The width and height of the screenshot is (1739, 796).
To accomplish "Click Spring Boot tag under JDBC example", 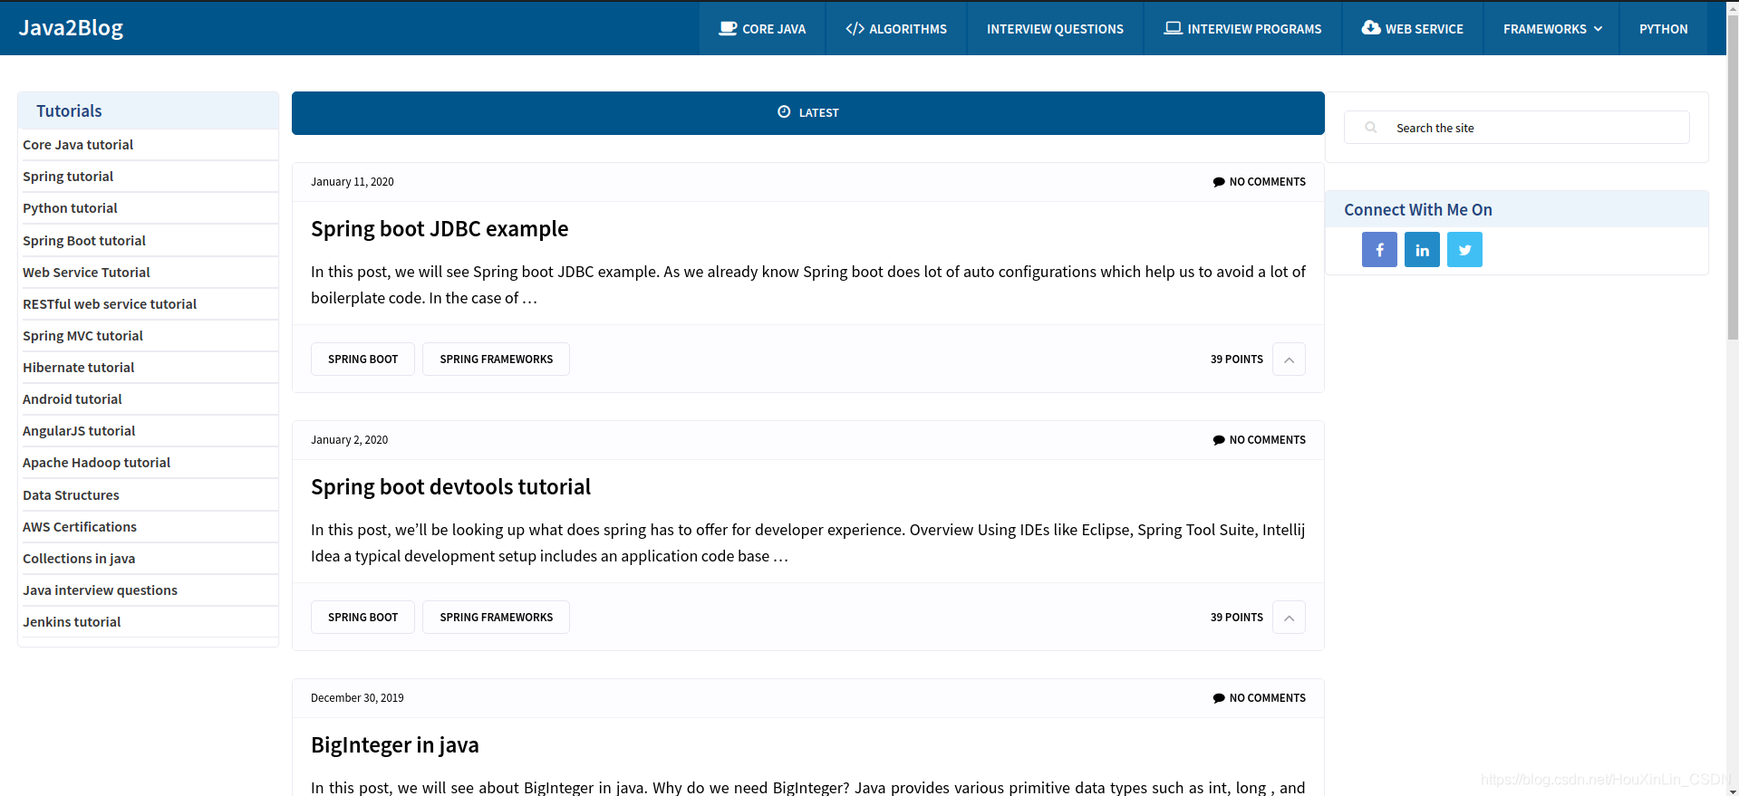I will (x=362, y=360).
